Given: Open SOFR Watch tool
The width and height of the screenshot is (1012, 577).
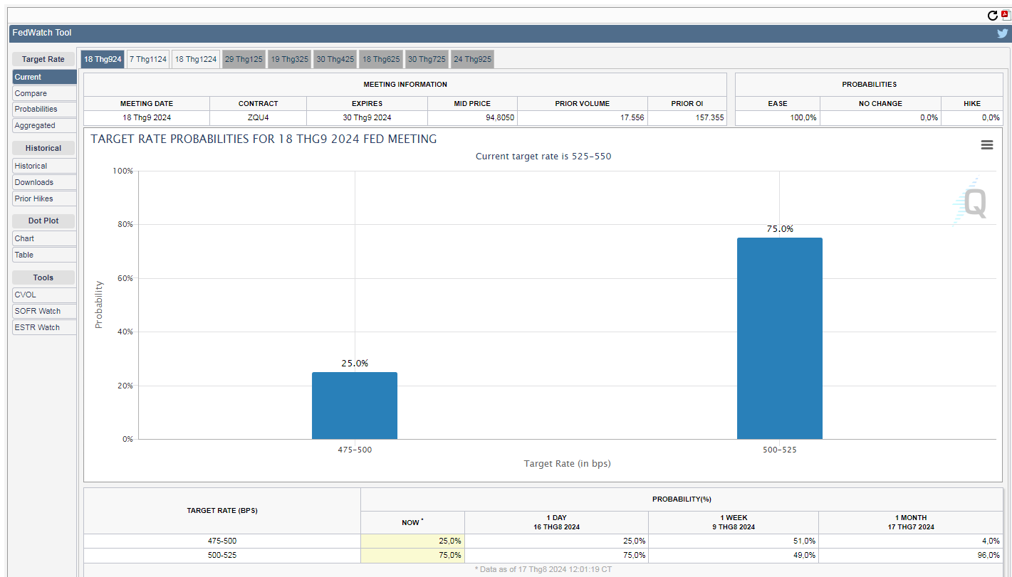Looking at the screenshot, I should click(44, 311).
